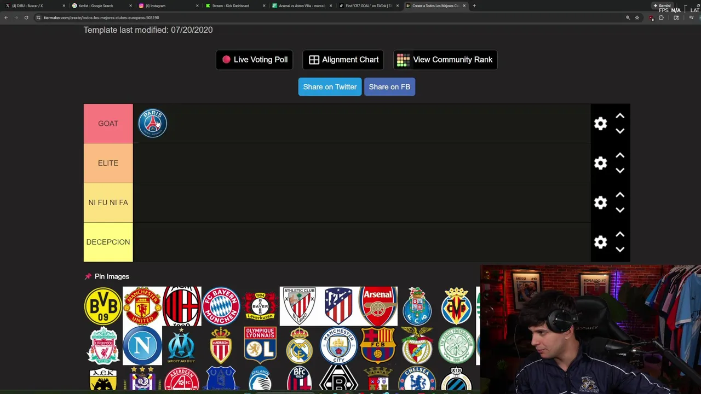Switch to Arsenal vs Aston Villa tab
701x394 pixels.
coord(301,5)
